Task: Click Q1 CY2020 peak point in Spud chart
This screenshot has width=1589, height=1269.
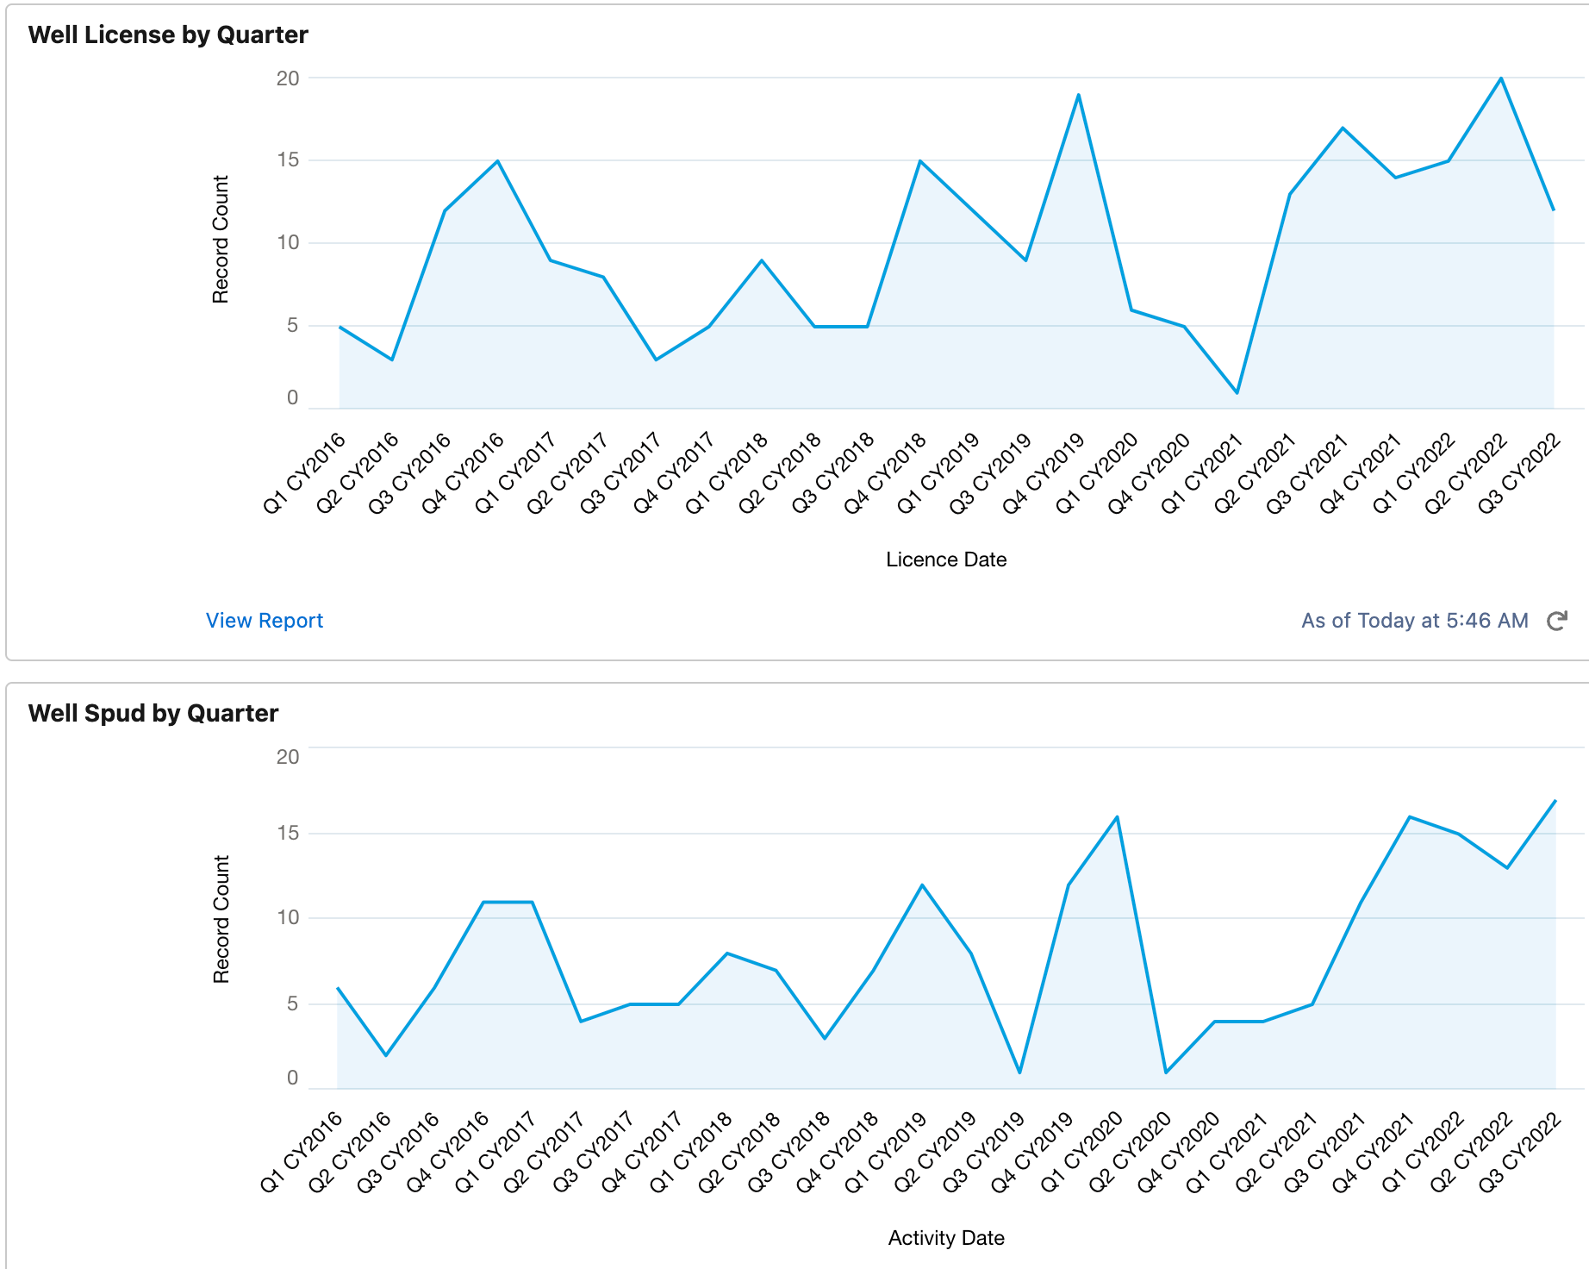Action: [x=1118, y=816]
